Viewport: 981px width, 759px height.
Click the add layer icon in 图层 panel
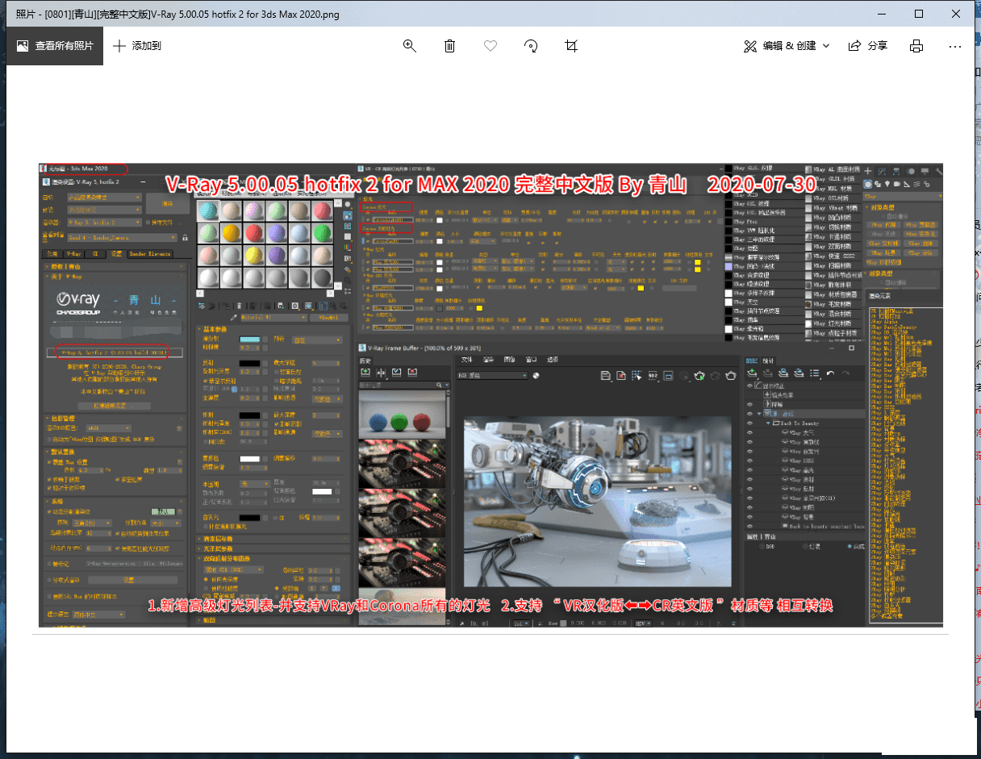click(x=752, y=373)
